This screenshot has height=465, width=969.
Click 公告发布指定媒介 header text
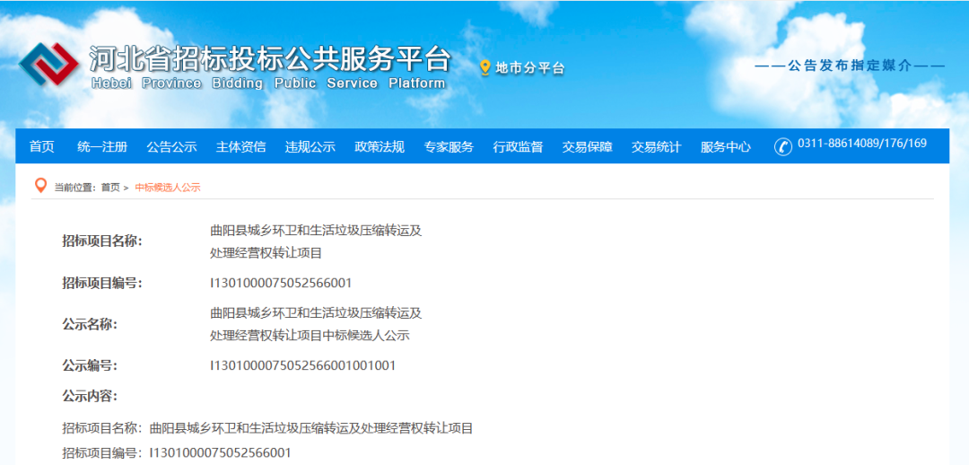tap(850, 66)
